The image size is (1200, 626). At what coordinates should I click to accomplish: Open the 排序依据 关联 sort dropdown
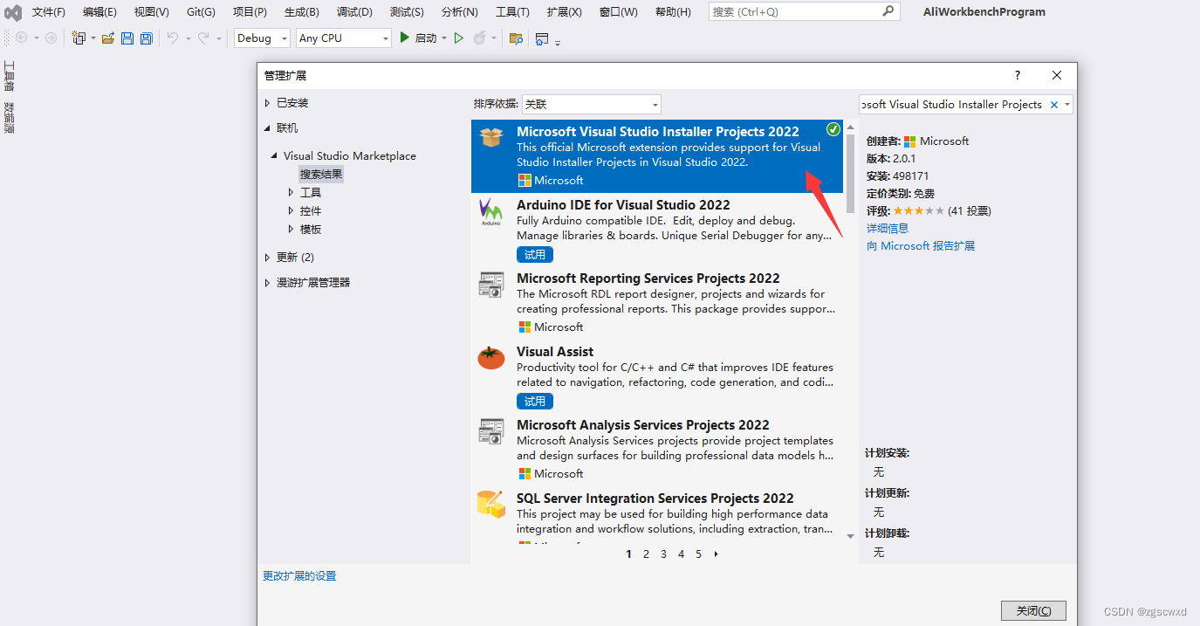point(592,104)
